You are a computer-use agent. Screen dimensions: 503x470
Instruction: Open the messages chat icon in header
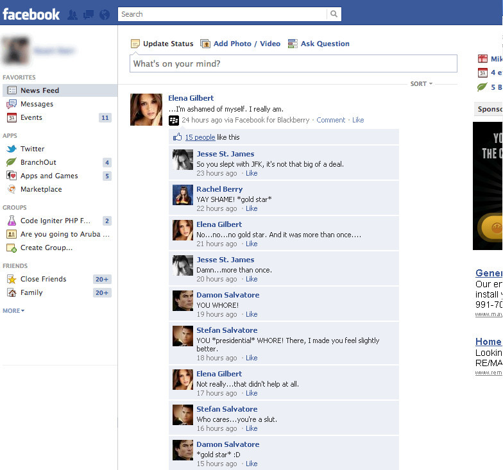click(89, 14)
